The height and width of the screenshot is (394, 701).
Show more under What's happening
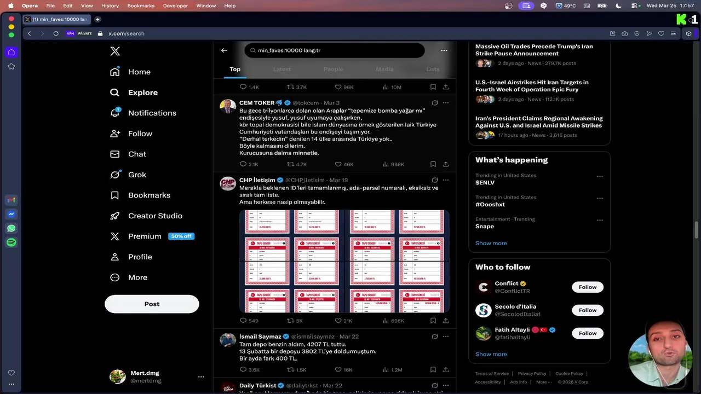(491, 244)
